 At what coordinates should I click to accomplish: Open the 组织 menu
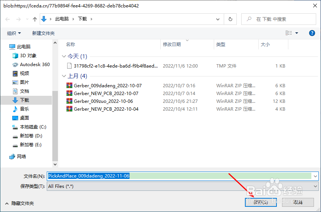[14, 33]
